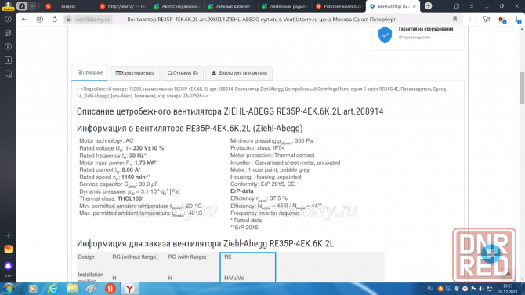525x295 pixels.
Task: Open the Windows Start menu
Action: [x=9, y=288]
